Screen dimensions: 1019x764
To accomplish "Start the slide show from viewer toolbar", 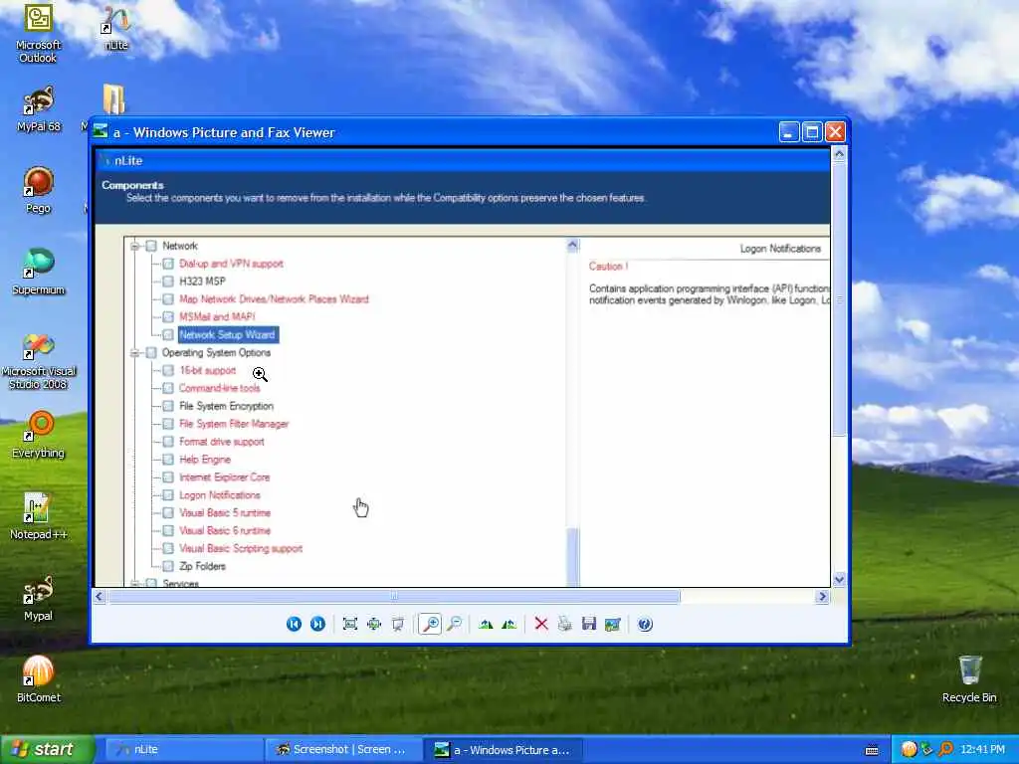I will click(398, 625).
